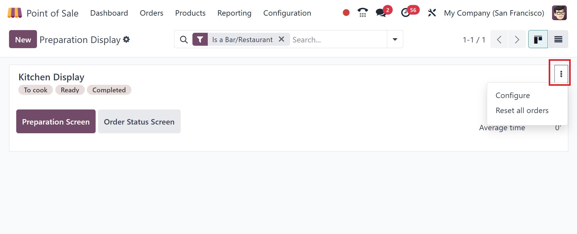Screen dimensions: 577x234
Task: Open the Order Status Screen
Action: [x=139, y=122]
